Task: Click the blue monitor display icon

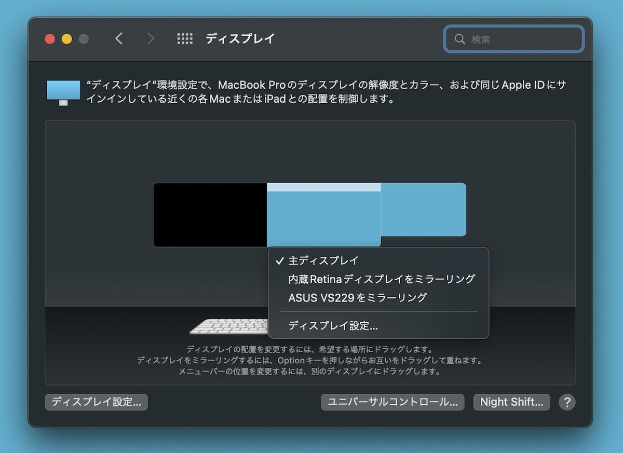Action: tap(63, 92)
